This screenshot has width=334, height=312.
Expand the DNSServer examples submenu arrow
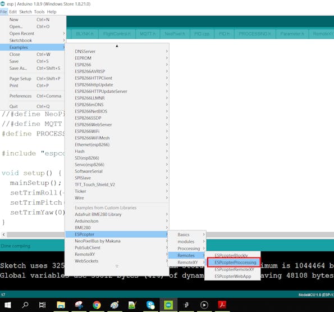(x=167, y=51)
